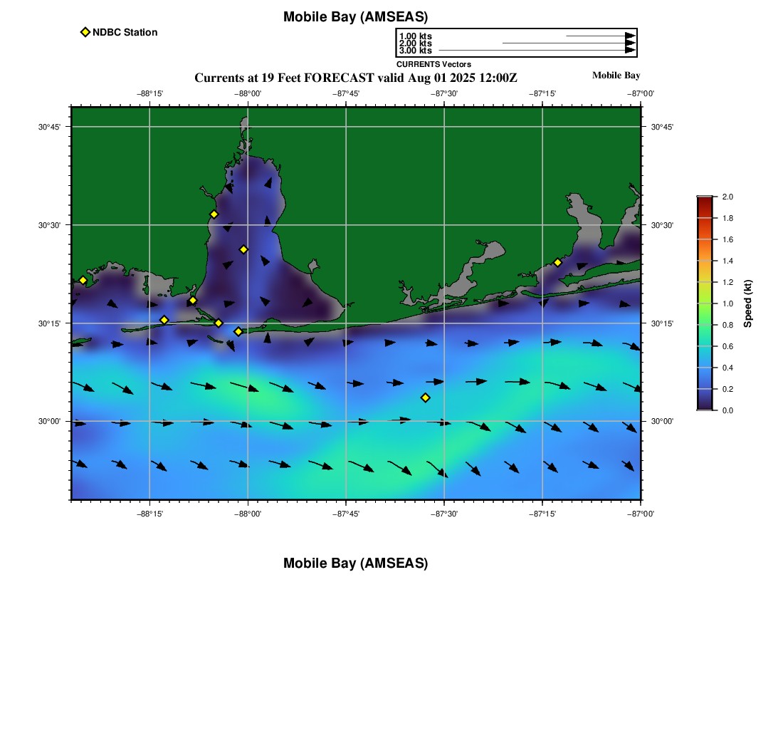783x748 pixels.
Task: Click the -88°00' longitude label on top axis
Action: pos(248,93)
